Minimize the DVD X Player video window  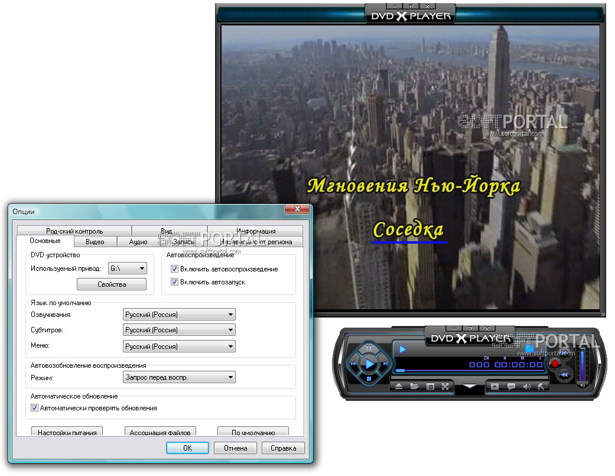click(395, 7)
